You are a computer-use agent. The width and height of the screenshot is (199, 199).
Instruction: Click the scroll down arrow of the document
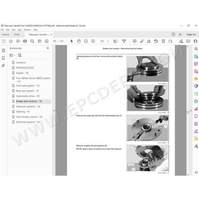(x=188, y=175)
